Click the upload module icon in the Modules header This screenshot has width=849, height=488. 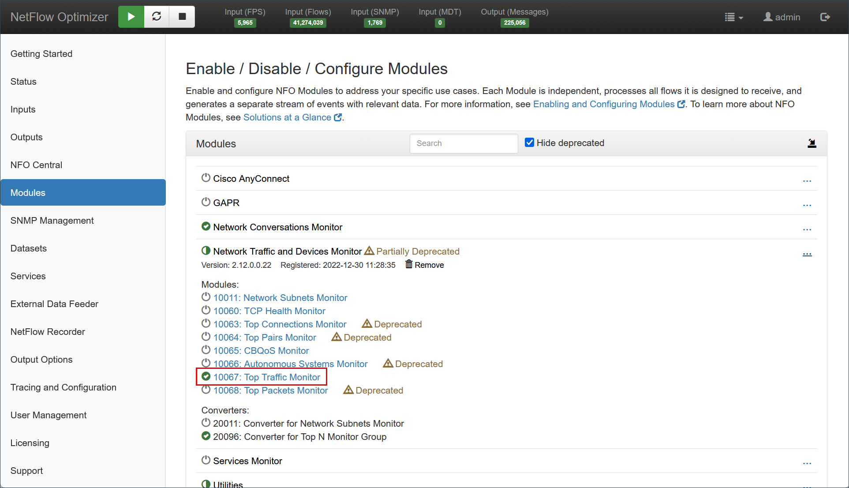point(812,143)
